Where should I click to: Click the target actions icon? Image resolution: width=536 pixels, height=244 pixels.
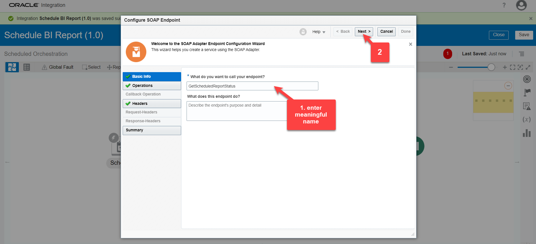[x=527, y=79]
